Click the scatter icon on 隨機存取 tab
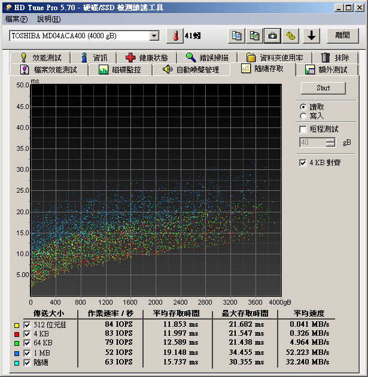368x377 pixels. tap(246, 69)
